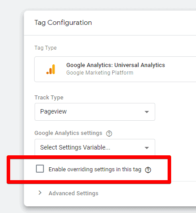Screen dimensions: 196x213
Task: Click the Tag Configuration heading
Action: [x=63, y=23]
